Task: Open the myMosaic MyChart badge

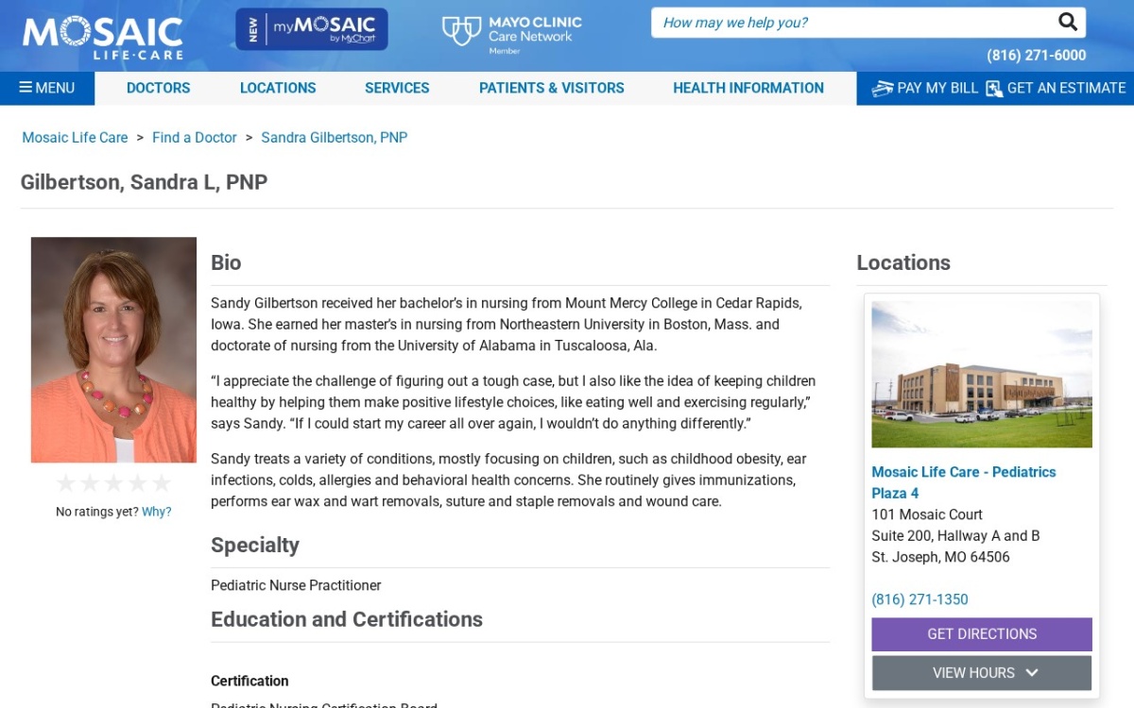Action: pos(312,29)
